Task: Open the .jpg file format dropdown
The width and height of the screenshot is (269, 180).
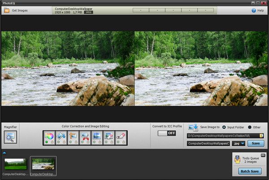Action: tap(238, 143)
